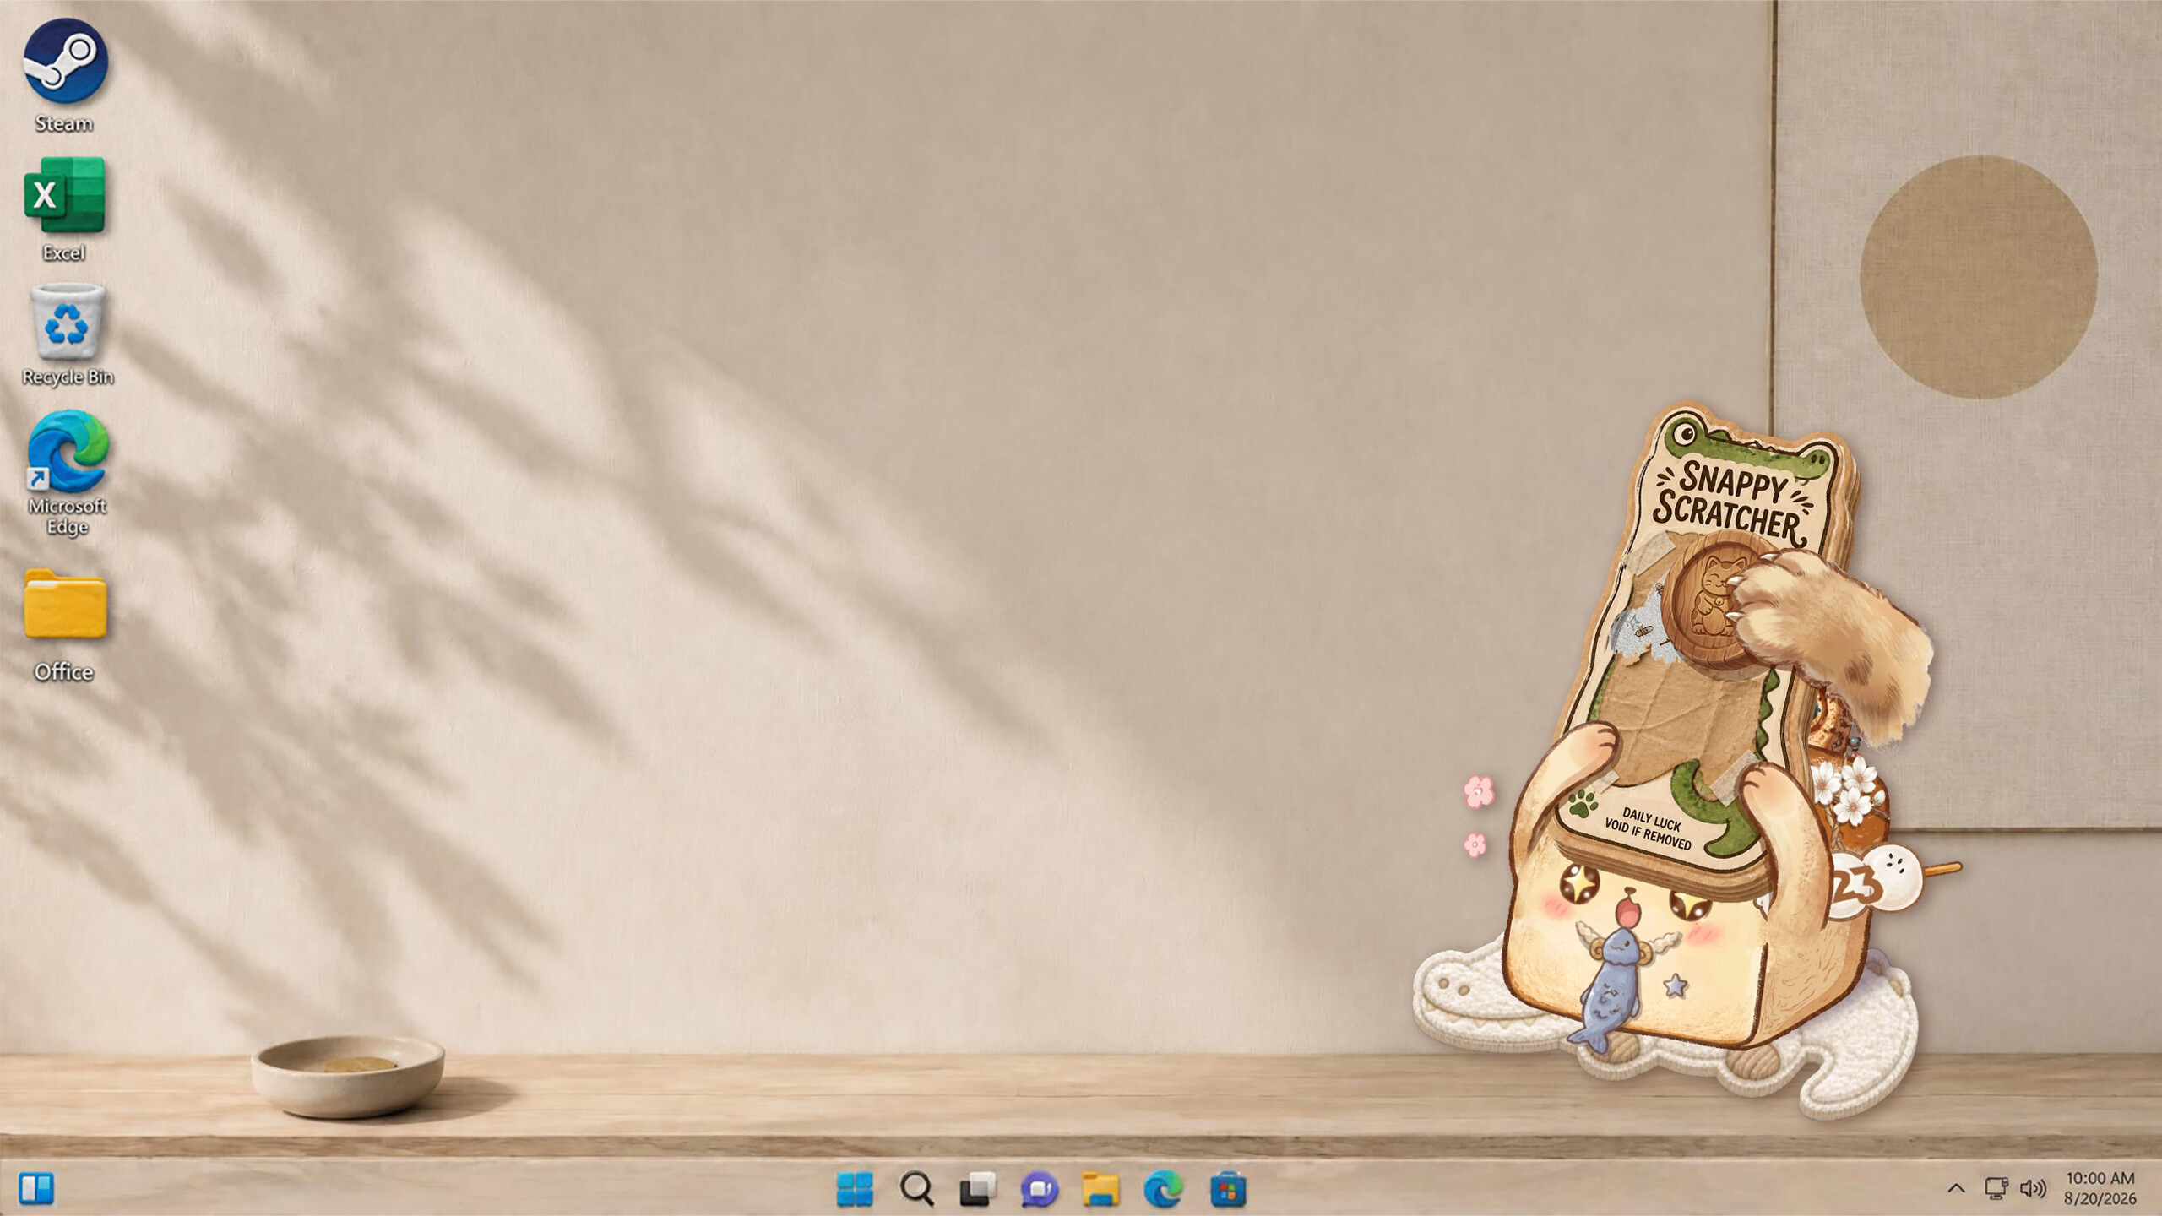Click the Daily Luck Void If Removed label
2162x1216 pixels.
pos(1649,829)
